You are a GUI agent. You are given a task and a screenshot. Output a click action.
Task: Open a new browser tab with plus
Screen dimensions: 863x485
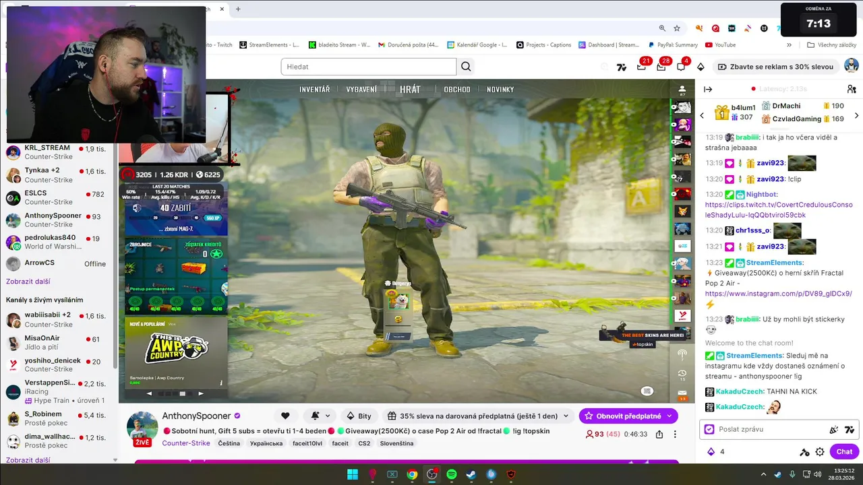coord(238,9)
